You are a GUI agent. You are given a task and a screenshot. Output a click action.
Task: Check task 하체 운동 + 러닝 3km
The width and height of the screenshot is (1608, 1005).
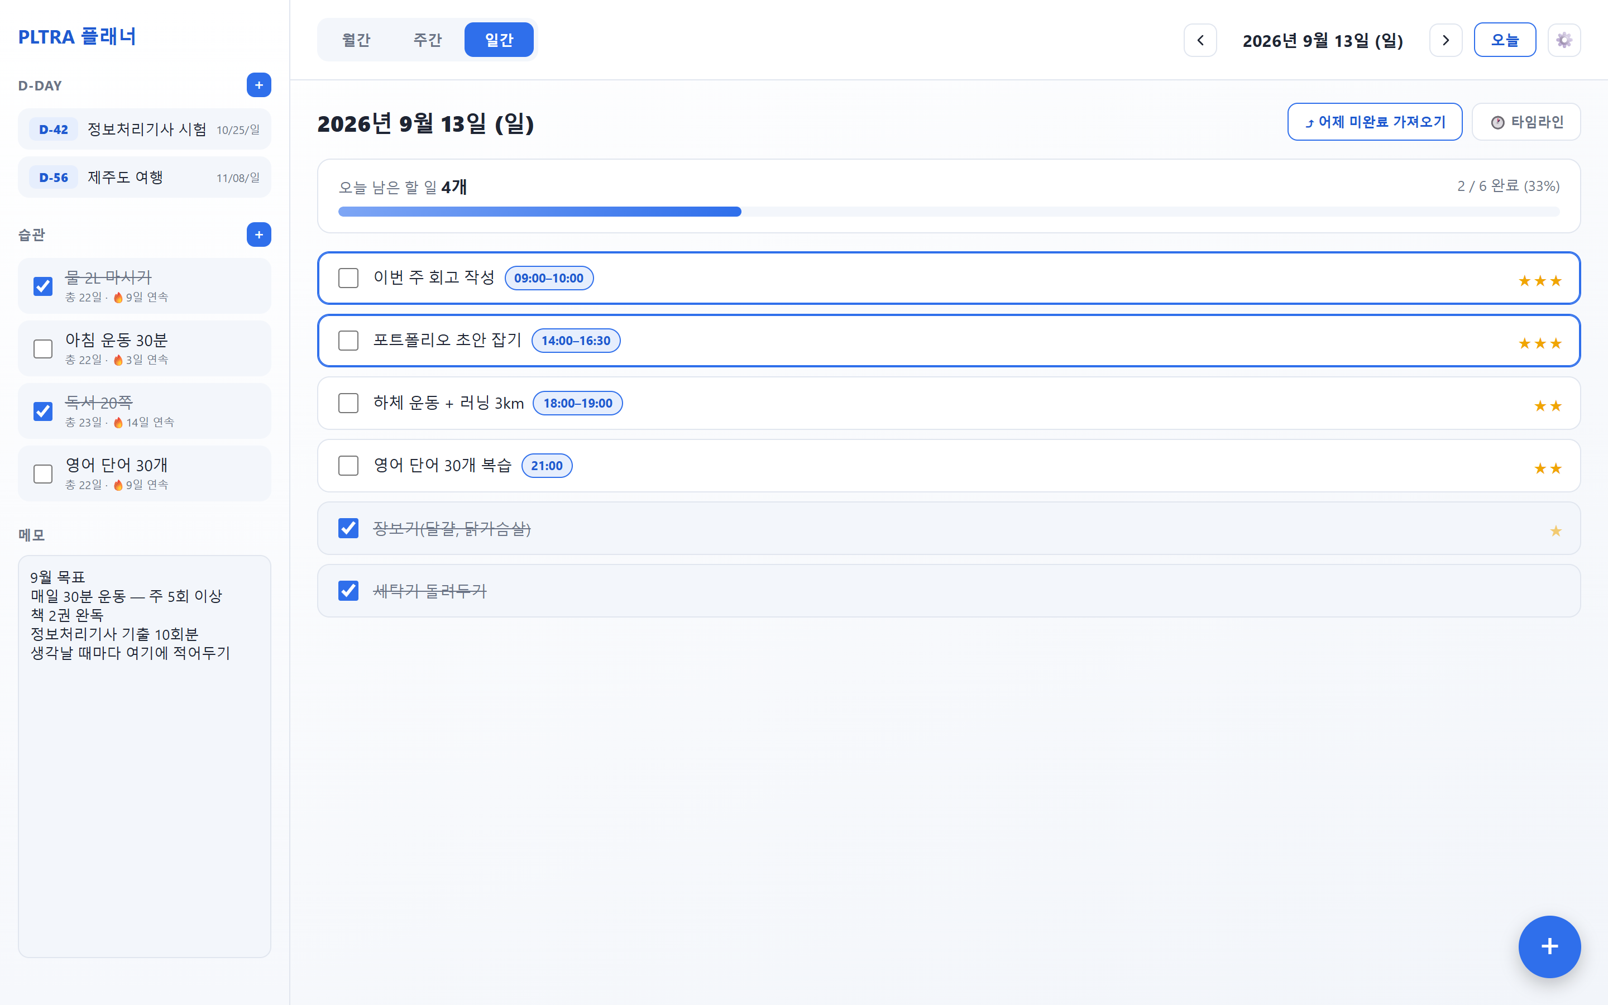[x=348, y=403]
